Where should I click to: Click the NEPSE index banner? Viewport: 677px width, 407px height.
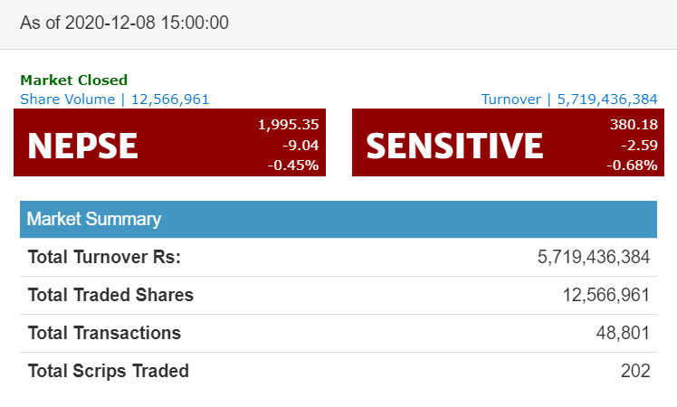(169, 142)
